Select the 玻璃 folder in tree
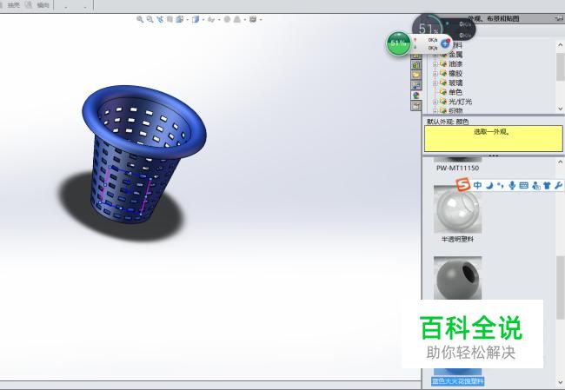Screen dimensions: 565x390 click(x=455, y=83)
